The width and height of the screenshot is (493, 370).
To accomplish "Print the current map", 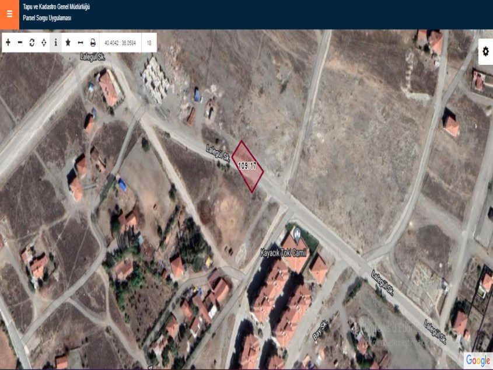I will [93, 43].
